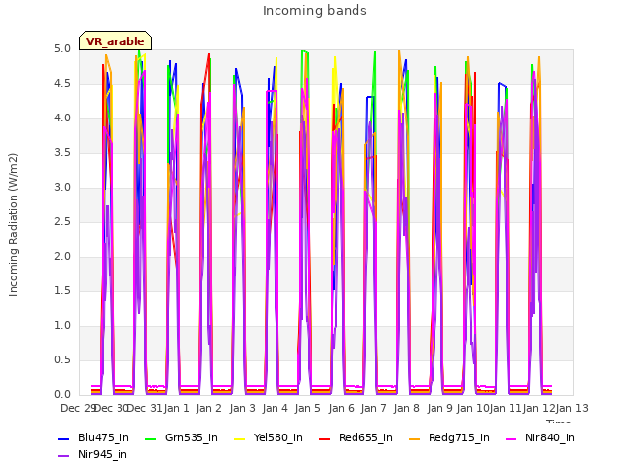
Task: Click the 3.0 y-axis tick label
Action: (x=62, y=188)
